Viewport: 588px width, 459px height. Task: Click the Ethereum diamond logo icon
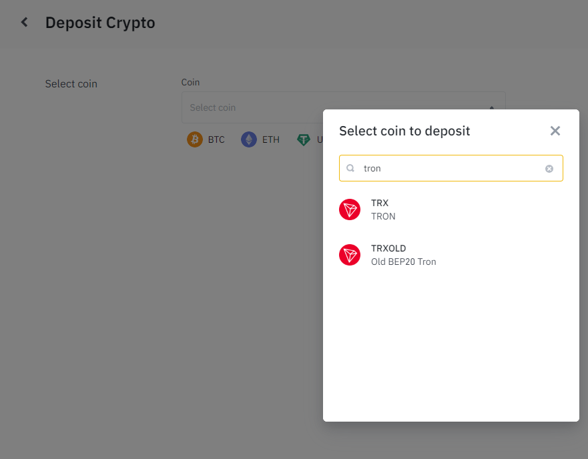(249, 139)
